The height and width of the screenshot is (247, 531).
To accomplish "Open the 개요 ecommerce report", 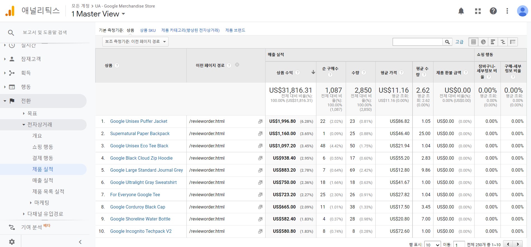I will click(37, 136).
